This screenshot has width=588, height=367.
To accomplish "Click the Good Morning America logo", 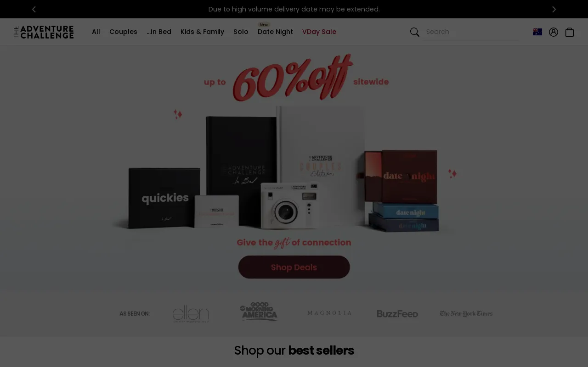I will (x=259, y=311).
